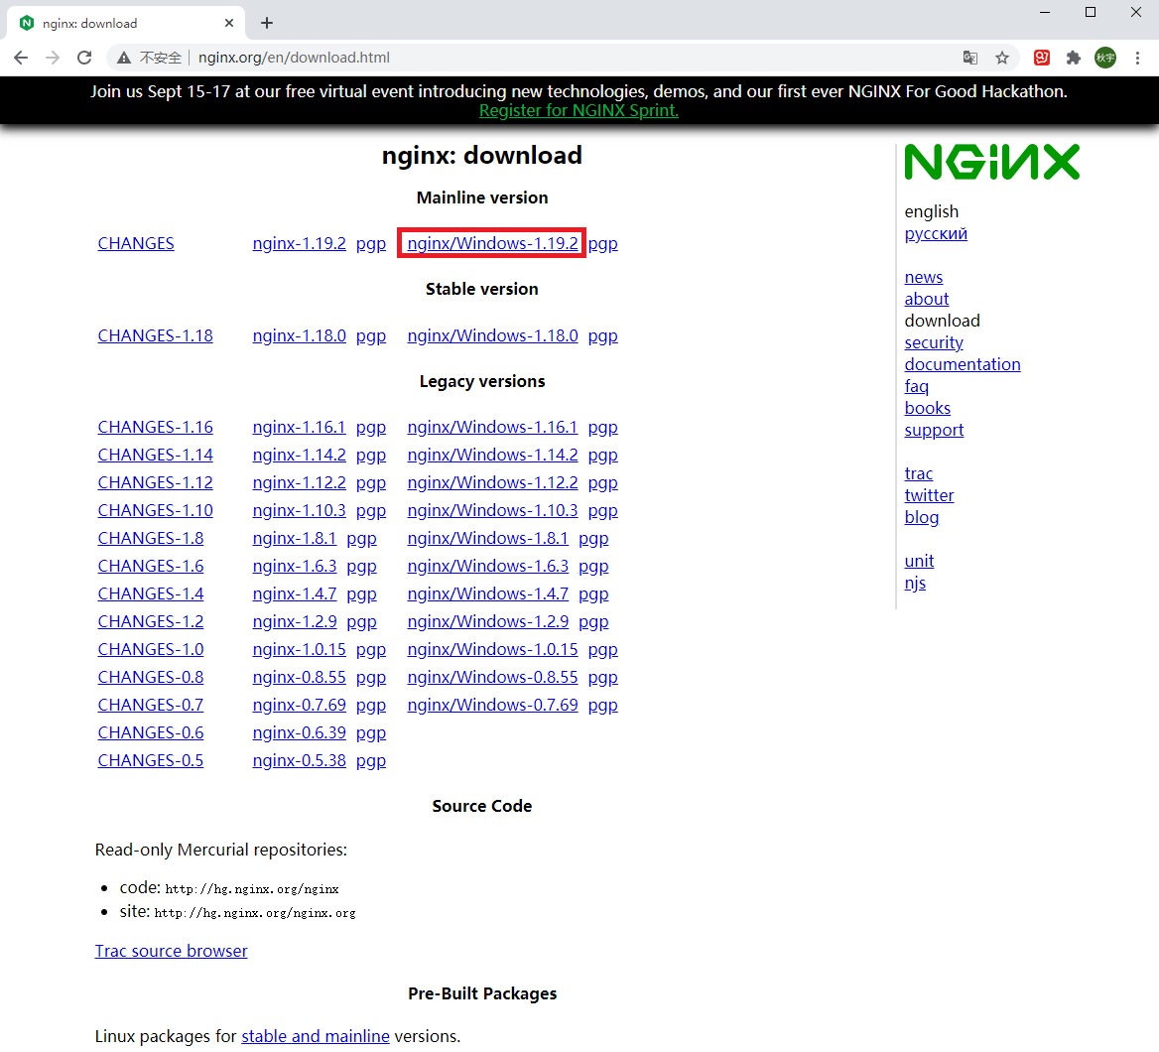Screen dimensions: 1159x1052
Task: Download nginx/Windows-1.6.3
Action: pyautogui.click(x=488, y=567)
